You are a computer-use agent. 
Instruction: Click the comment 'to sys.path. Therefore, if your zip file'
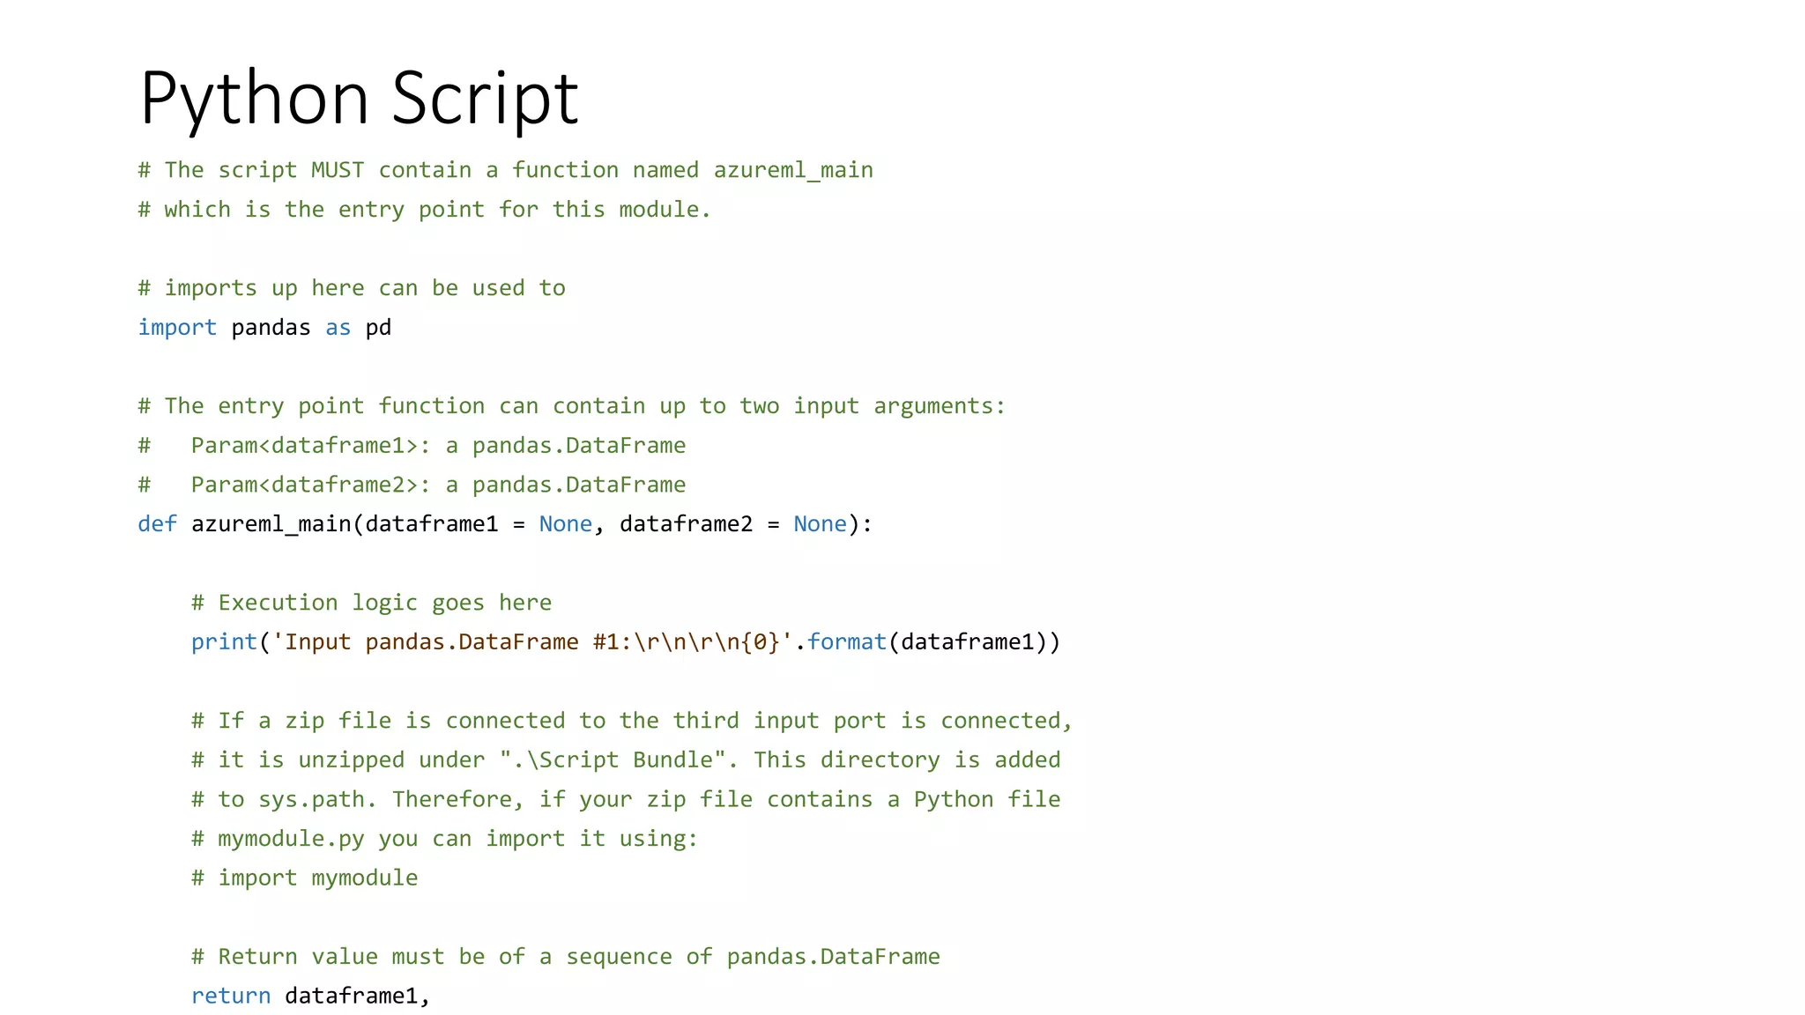coord(626,799)
